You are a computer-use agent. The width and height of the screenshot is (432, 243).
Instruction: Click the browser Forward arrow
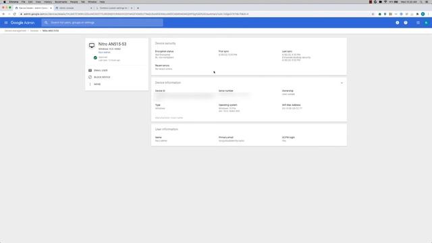coord(9,14)
